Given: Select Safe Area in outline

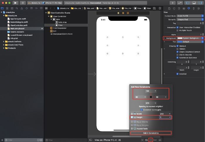Looking at the screenshot, I should [62, 22].
